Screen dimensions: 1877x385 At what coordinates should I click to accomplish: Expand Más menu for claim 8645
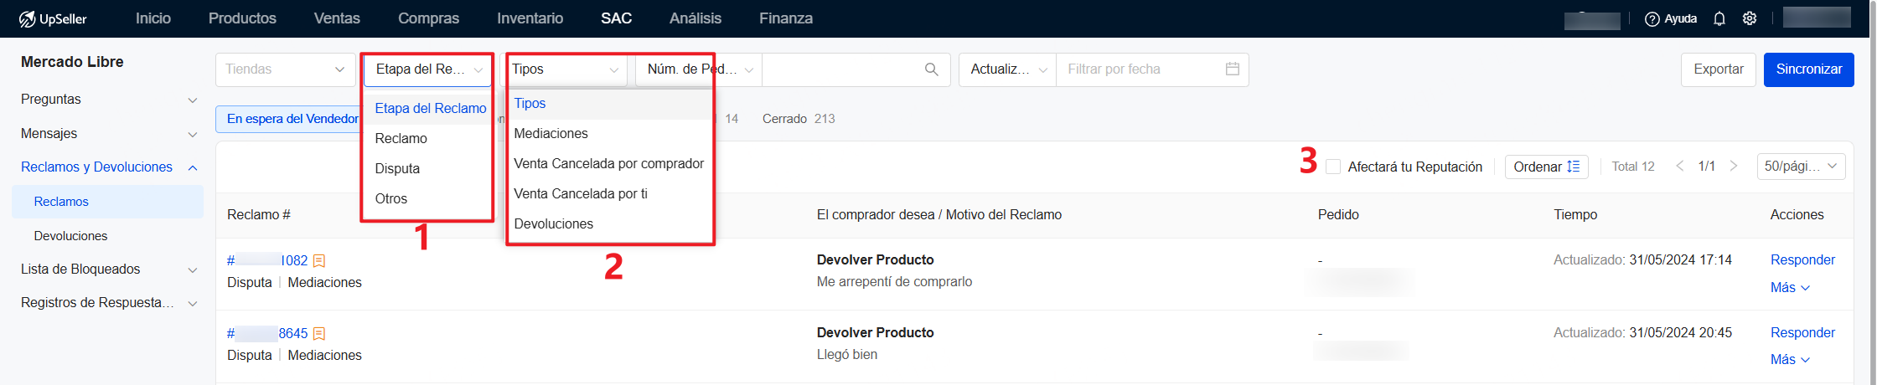point(1790,360)
